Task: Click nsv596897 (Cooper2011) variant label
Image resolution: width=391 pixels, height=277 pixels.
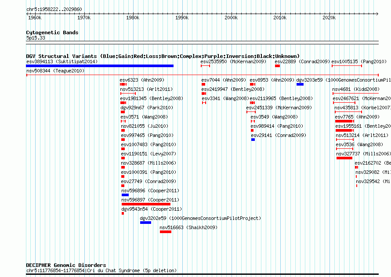Action: pyautogui.click(x=150, y=200)
